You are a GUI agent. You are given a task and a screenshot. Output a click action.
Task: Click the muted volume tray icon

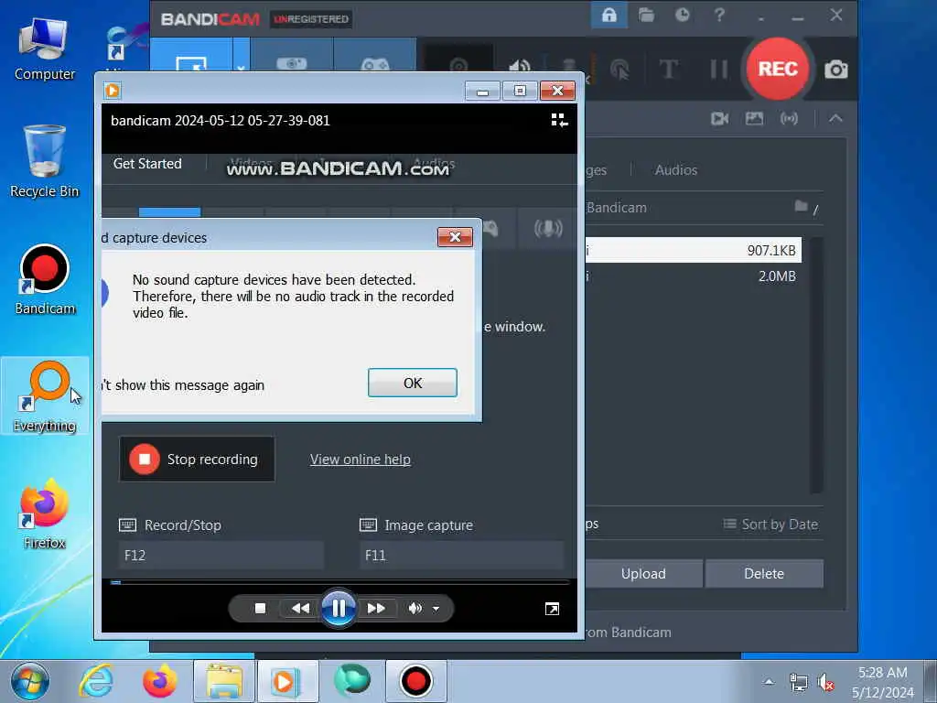pos(826,681)
